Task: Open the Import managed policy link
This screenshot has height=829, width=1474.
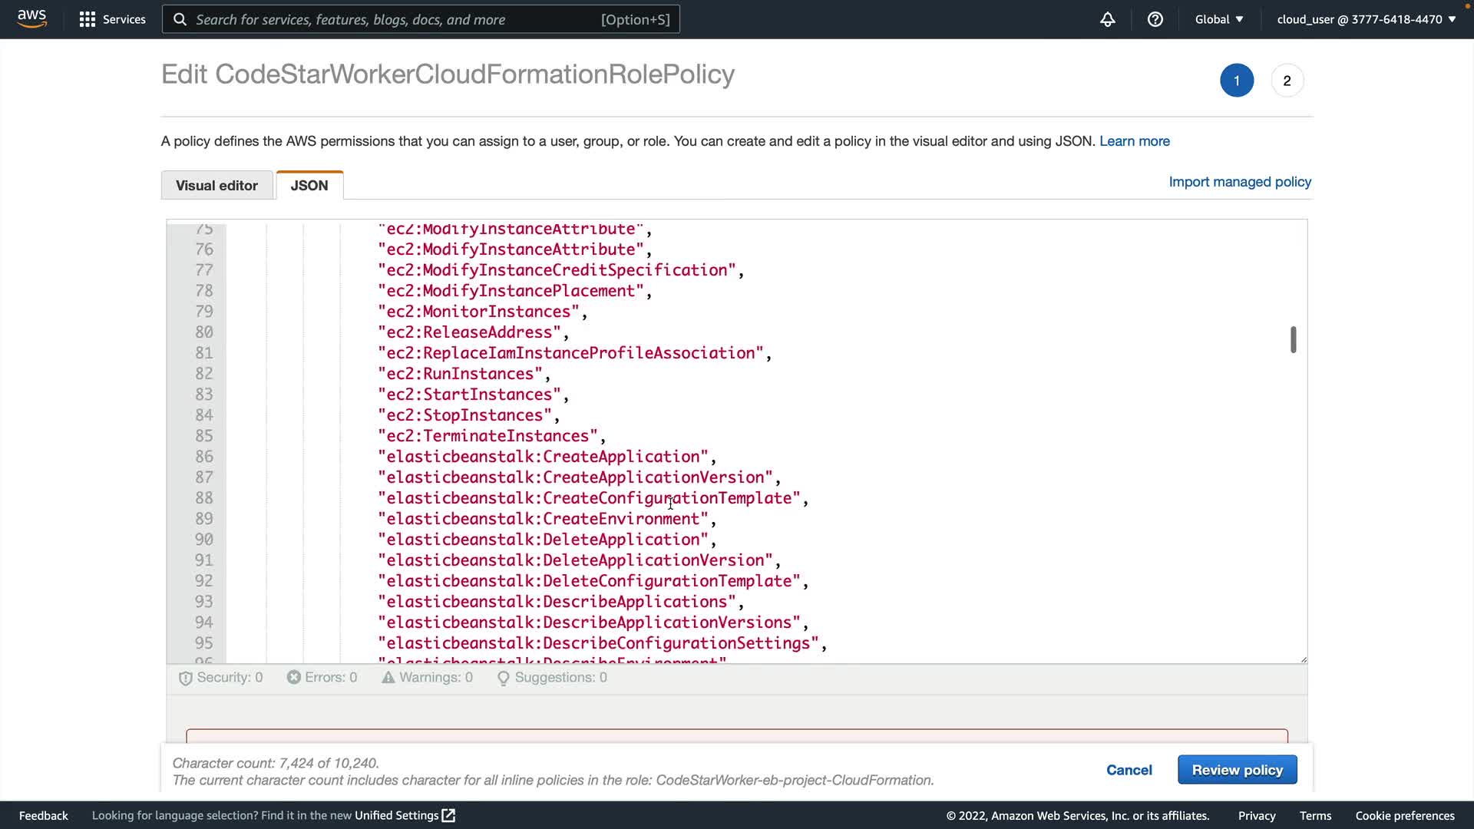Action: point(1240,182)
